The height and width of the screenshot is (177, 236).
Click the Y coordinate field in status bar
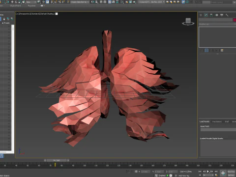(x=159, y=172)
